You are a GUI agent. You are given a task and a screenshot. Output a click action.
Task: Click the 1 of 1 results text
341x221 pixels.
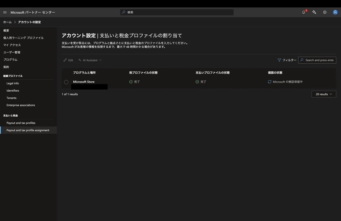pos(70,94)
